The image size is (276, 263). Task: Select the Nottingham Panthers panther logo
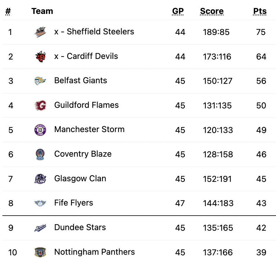40,252
